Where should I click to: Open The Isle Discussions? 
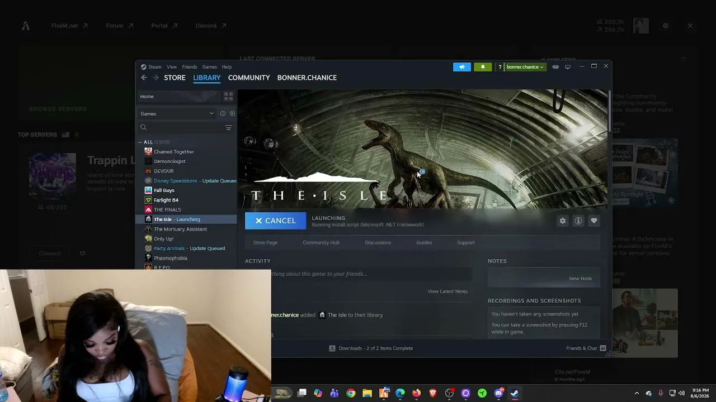coord(378,242)
